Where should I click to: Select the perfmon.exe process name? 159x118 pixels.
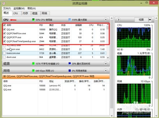(13, 49)
